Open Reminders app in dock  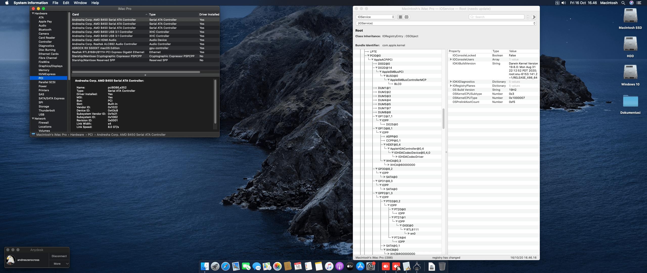[308, 266]
